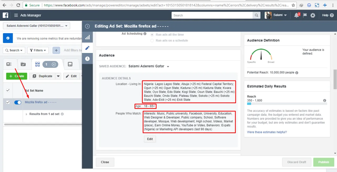Click the Ads Manager search field
The image size is (337, 172).
pos(212,15)
